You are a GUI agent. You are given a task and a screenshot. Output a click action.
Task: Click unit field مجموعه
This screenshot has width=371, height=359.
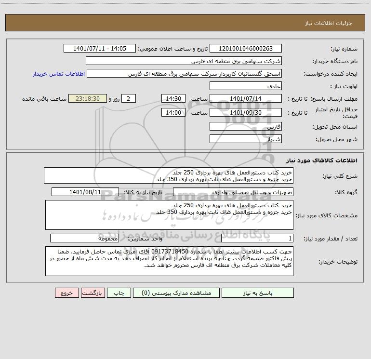[x=84, y=238]
